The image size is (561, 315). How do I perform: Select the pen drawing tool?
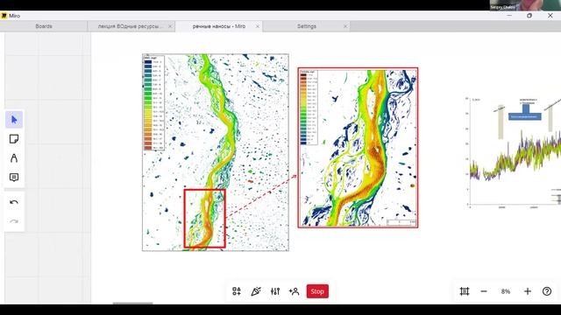[x=14, y=158]
